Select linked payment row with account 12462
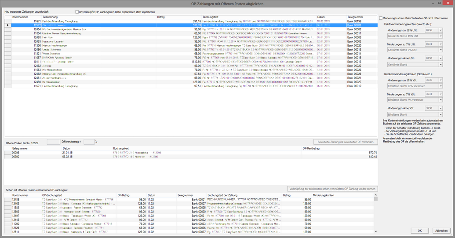The height and width of the screenshot is (238, 455). point(189,204)
